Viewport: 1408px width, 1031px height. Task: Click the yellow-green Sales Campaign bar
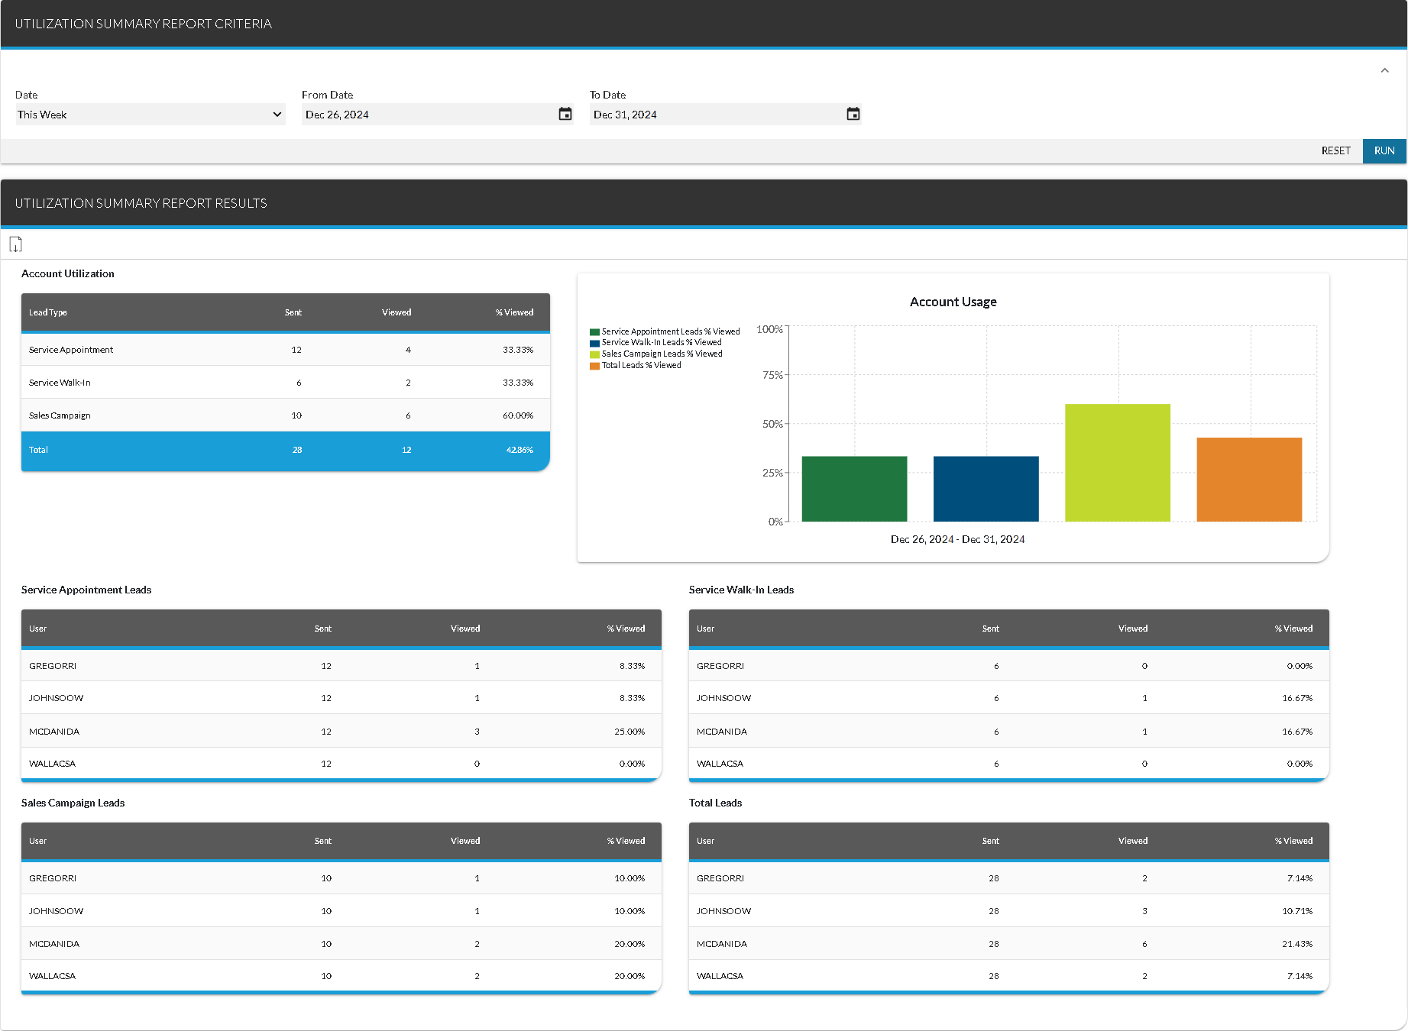[1117, 463]
